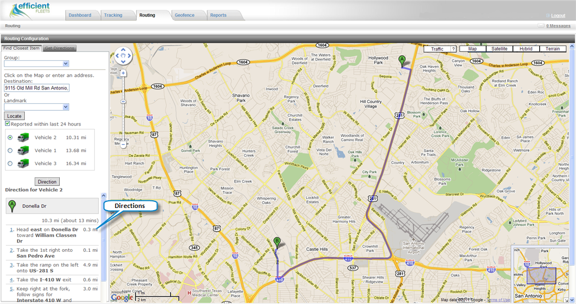Pan the map up with the arrow control
The image size is (576, 304).
[123, 49]
